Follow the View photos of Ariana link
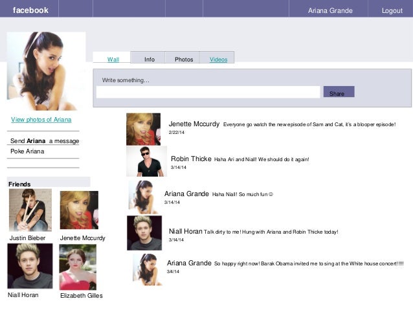 point(41,120)
